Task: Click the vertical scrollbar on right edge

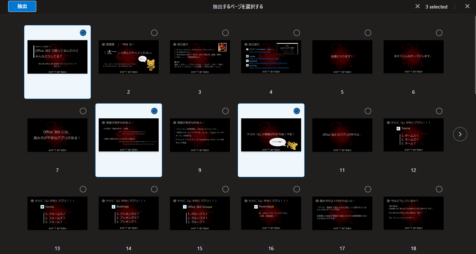Action: click(474, 53)
